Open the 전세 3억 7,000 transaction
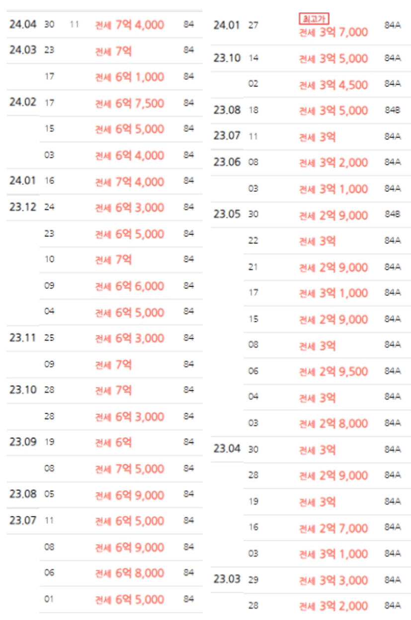Image resolution: width=411 pixels, height=620 pixels. tap(333, 32)
